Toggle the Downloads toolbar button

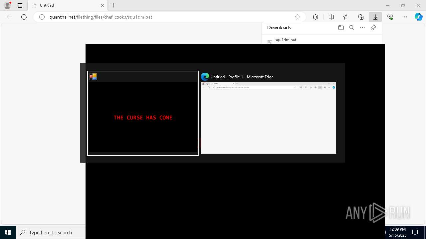(375, 17)
